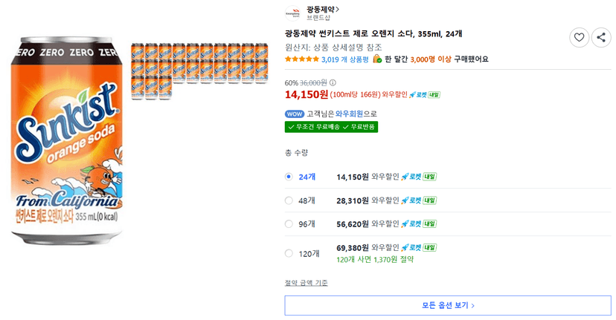Click the large Sunkist can product image

point(67,140)
